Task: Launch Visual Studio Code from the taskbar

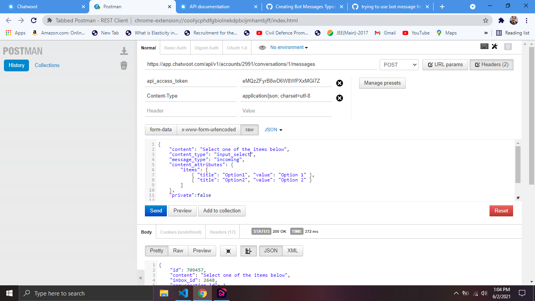Action: 183,293
